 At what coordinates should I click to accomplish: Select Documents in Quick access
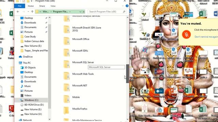(x=30, y=27)
